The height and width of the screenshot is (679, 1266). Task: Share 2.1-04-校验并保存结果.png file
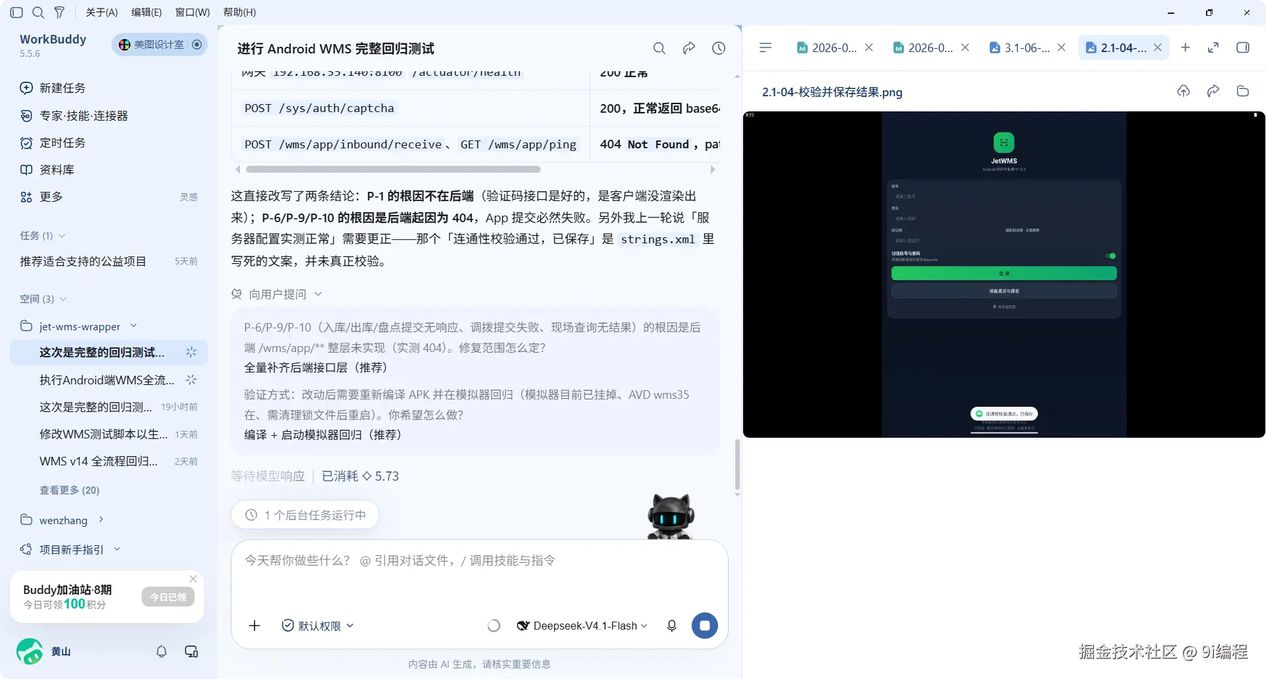tap(1213, 91)
